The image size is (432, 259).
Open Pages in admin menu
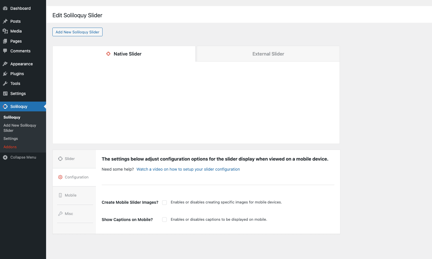coord(23,41)
